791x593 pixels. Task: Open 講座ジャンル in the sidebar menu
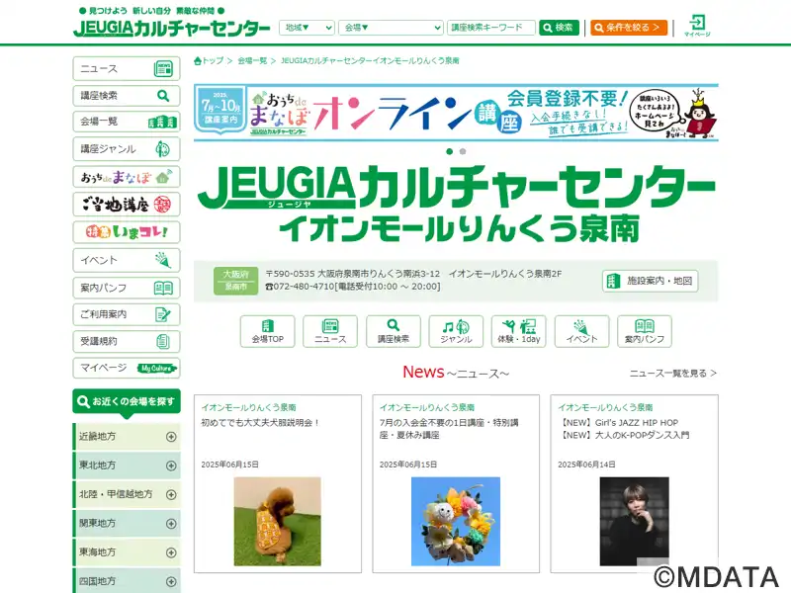point(127,149)
